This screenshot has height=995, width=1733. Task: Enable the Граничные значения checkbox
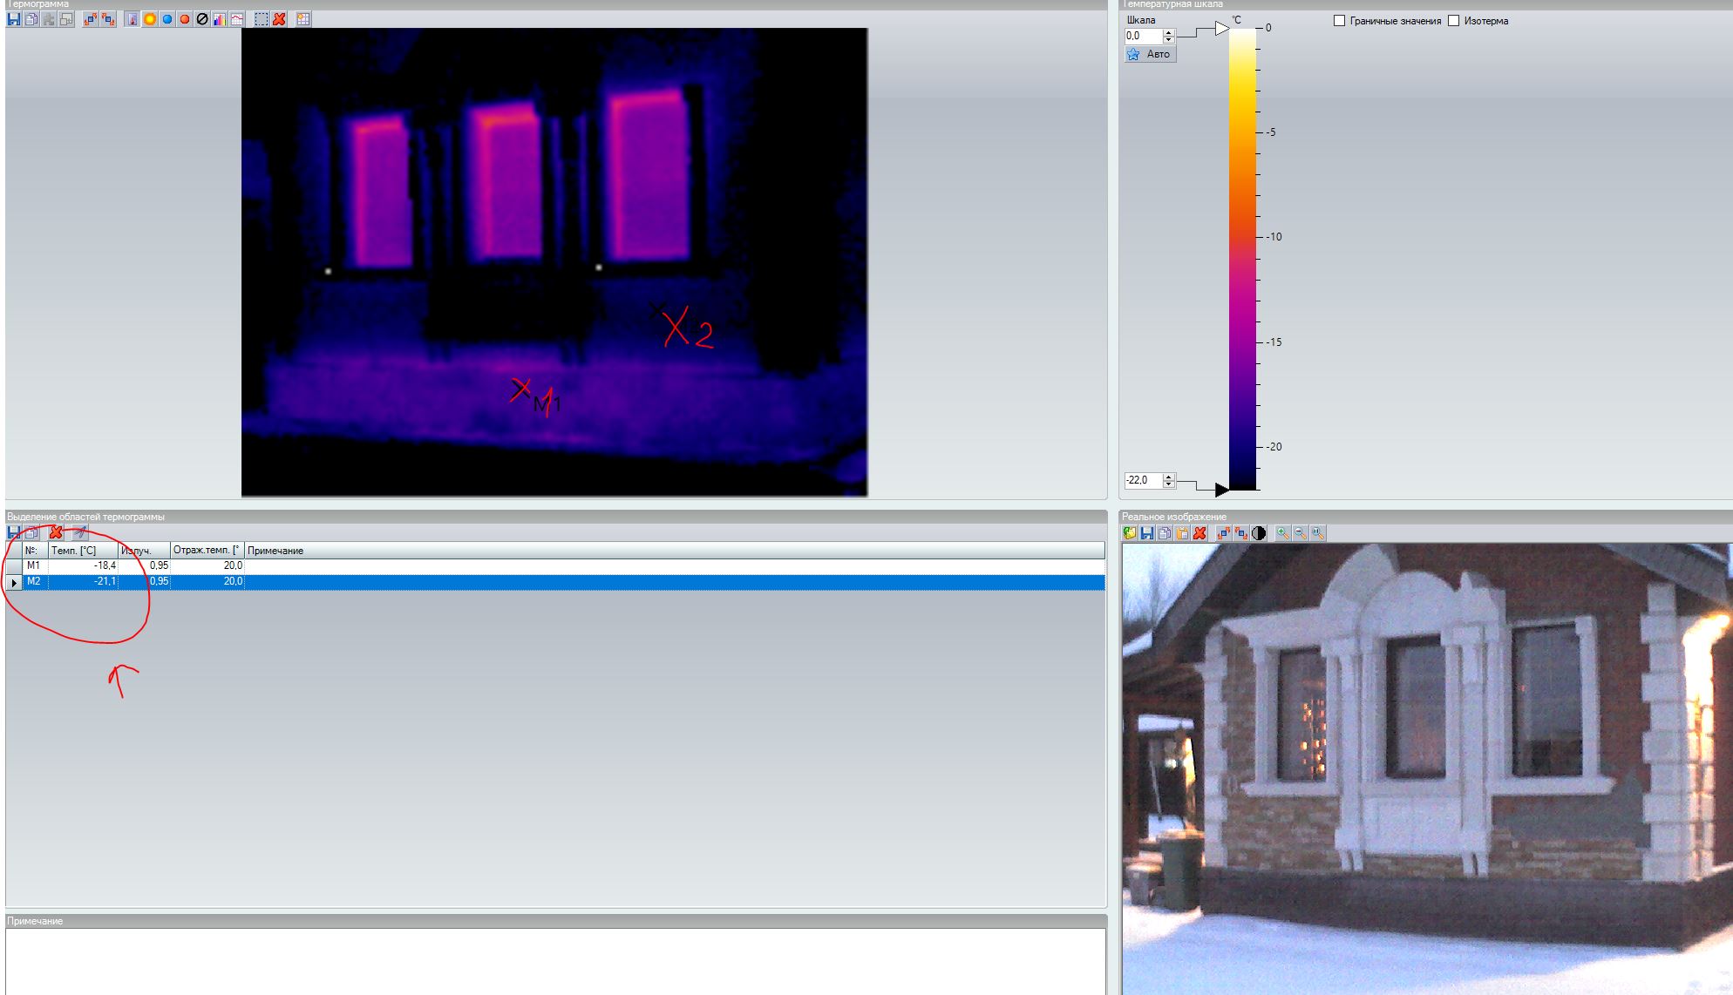coord(1340,21)
